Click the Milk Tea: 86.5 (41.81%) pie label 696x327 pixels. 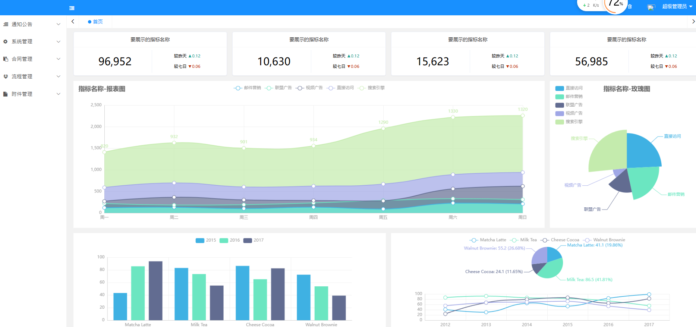(589, 280)
